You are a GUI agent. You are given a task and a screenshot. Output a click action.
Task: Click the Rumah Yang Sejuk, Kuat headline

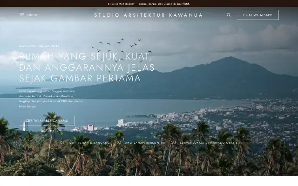[87, 67]
